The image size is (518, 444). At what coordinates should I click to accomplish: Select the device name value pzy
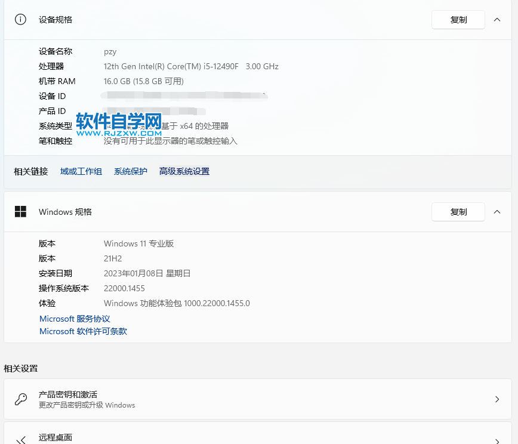click(x=110, y=52)
